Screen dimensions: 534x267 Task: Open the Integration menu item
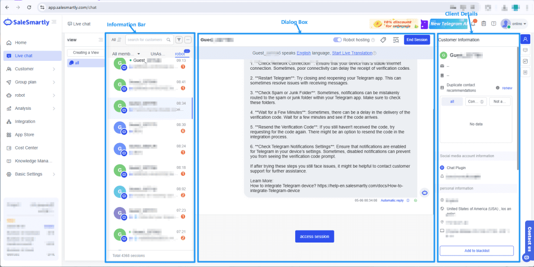pos(25,121)
